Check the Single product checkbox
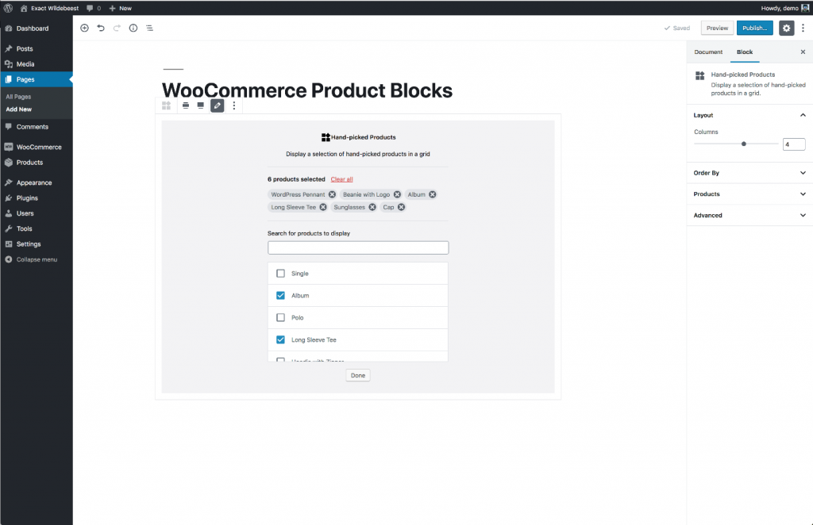Image resolution: width=813 pixels, height=525 pixels. tap(280, 274)
